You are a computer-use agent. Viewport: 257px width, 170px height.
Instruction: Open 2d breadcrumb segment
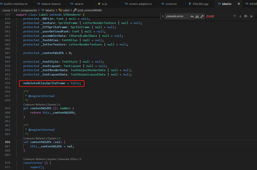point(15,10)
